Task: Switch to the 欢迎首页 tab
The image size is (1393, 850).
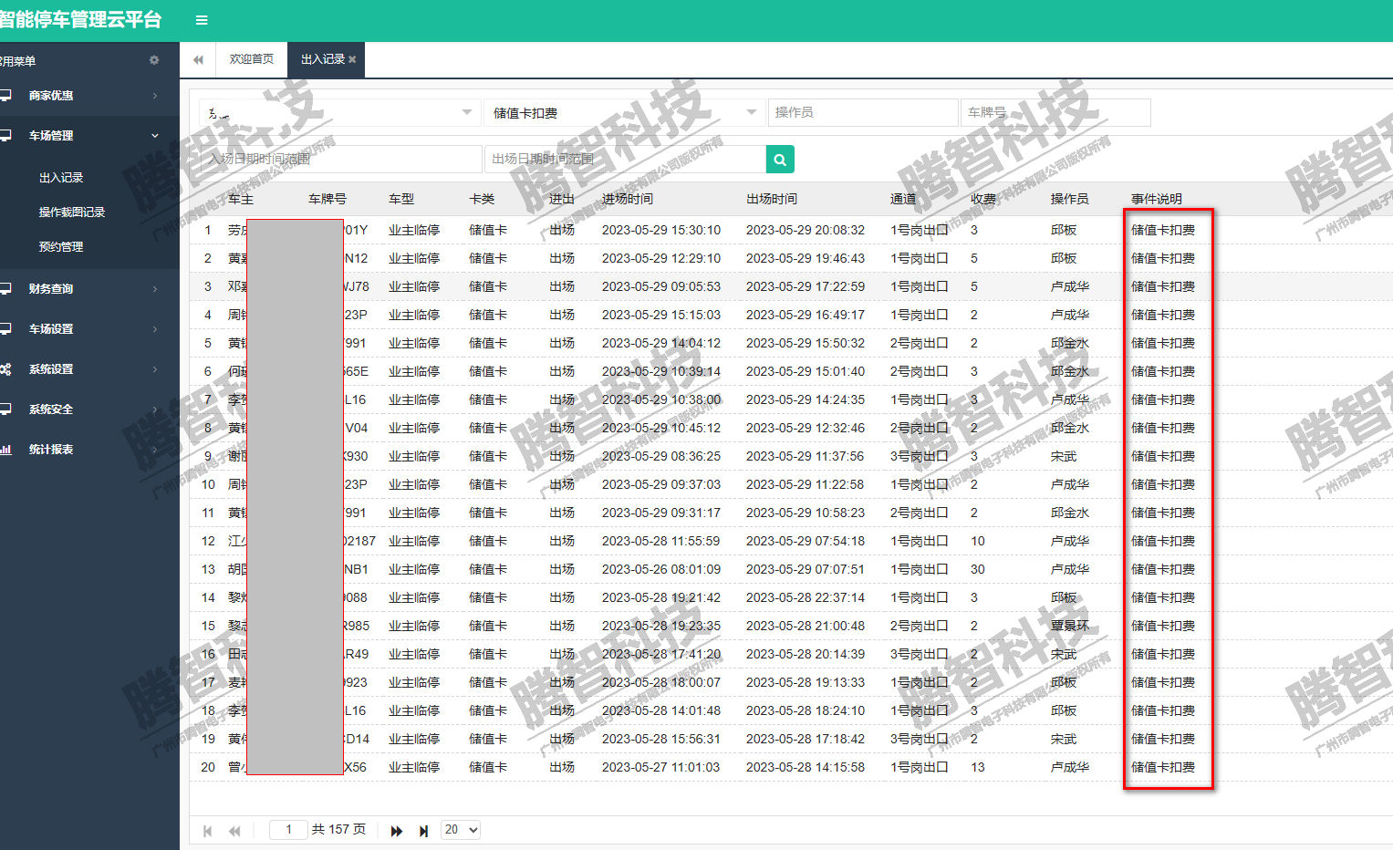Action: point(251,58)
